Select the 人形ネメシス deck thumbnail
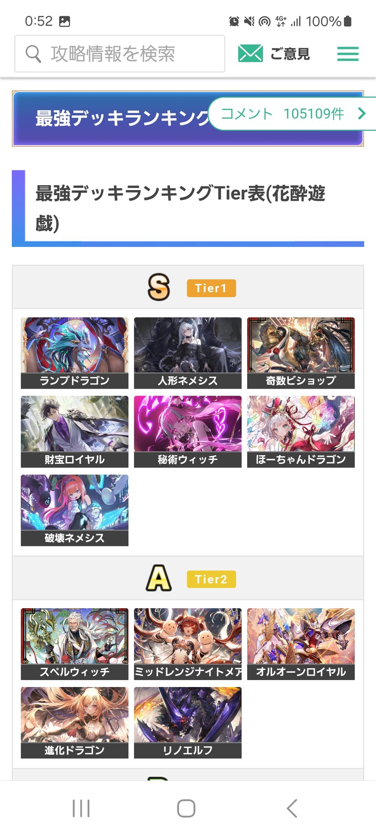Viewport: 376px width, 837px height. click(x=188, y=353)
